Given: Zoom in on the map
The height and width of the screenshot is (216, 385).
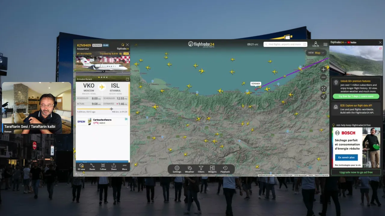Looking at the screenshot, I should pos(324,70).
